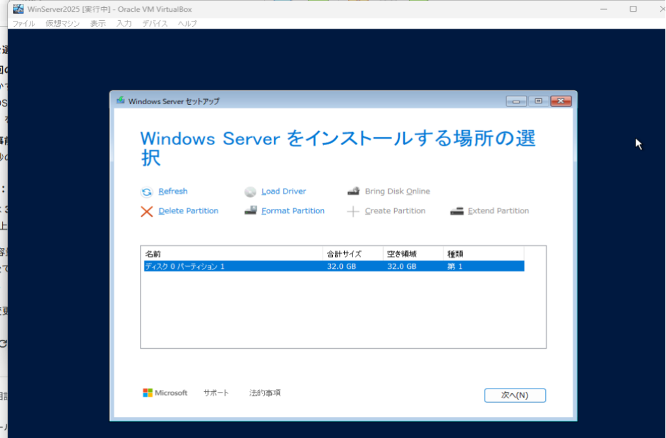
Task: Open the ファイル menu in VirtualBox
Action: coord(24,23)
